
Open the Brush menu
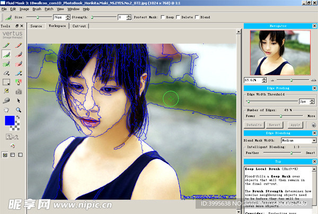[x=37, y=9]
